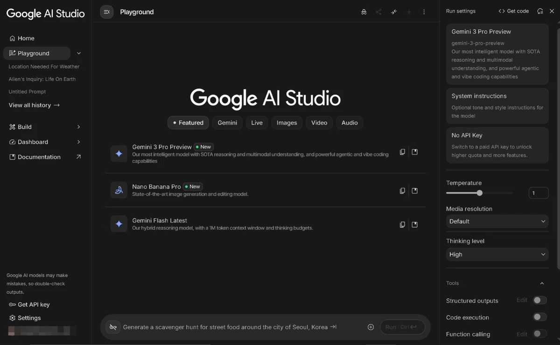This screenshot has height=345, width=560.
Task: Click the share icon in Playground header
Action: [x=378, y=12]
